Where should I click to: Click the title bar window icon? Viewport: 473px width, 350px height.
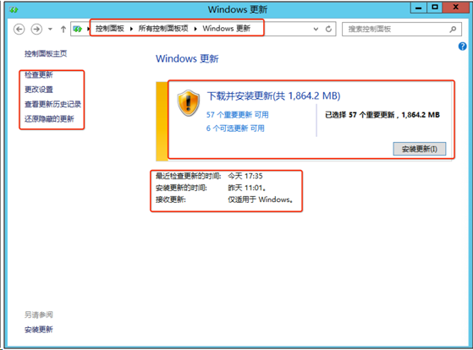point(14,10)
